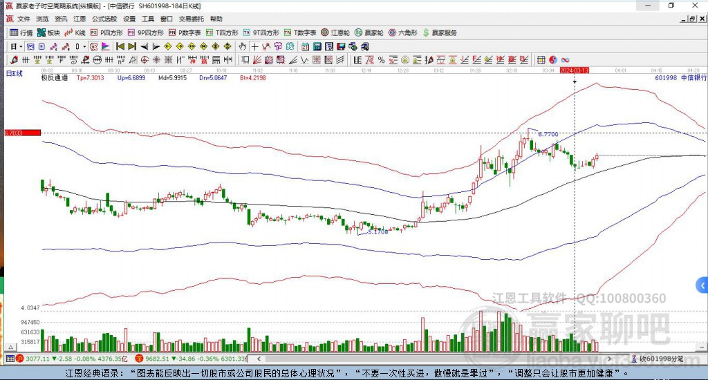Image resolution: width=708 pixels, height=380 pixels.
Task: Open the 江恩轮 tool
Action: [x=335, y=32]
